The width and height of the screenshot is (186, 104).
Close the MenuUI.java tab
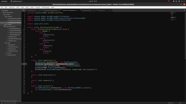tap(110, 10)
